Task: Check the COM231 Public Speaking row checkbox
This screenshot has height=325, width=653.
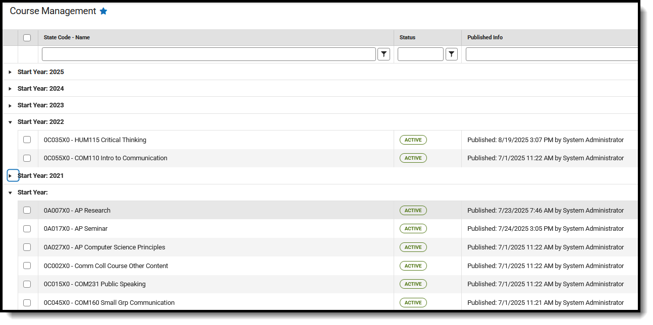Action: (x=27, y=284)
